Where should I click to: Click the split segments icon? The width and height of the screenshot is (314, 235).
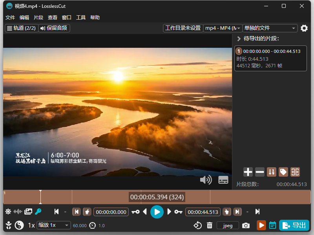tap(295, 172)
